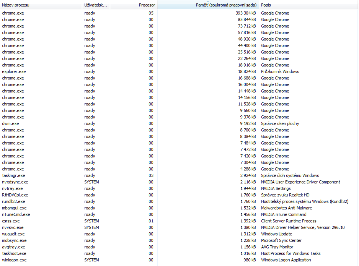Pick the 22 264 kB memory cell
The width and height of the screenshot is (359, 266).
[246, 58]
